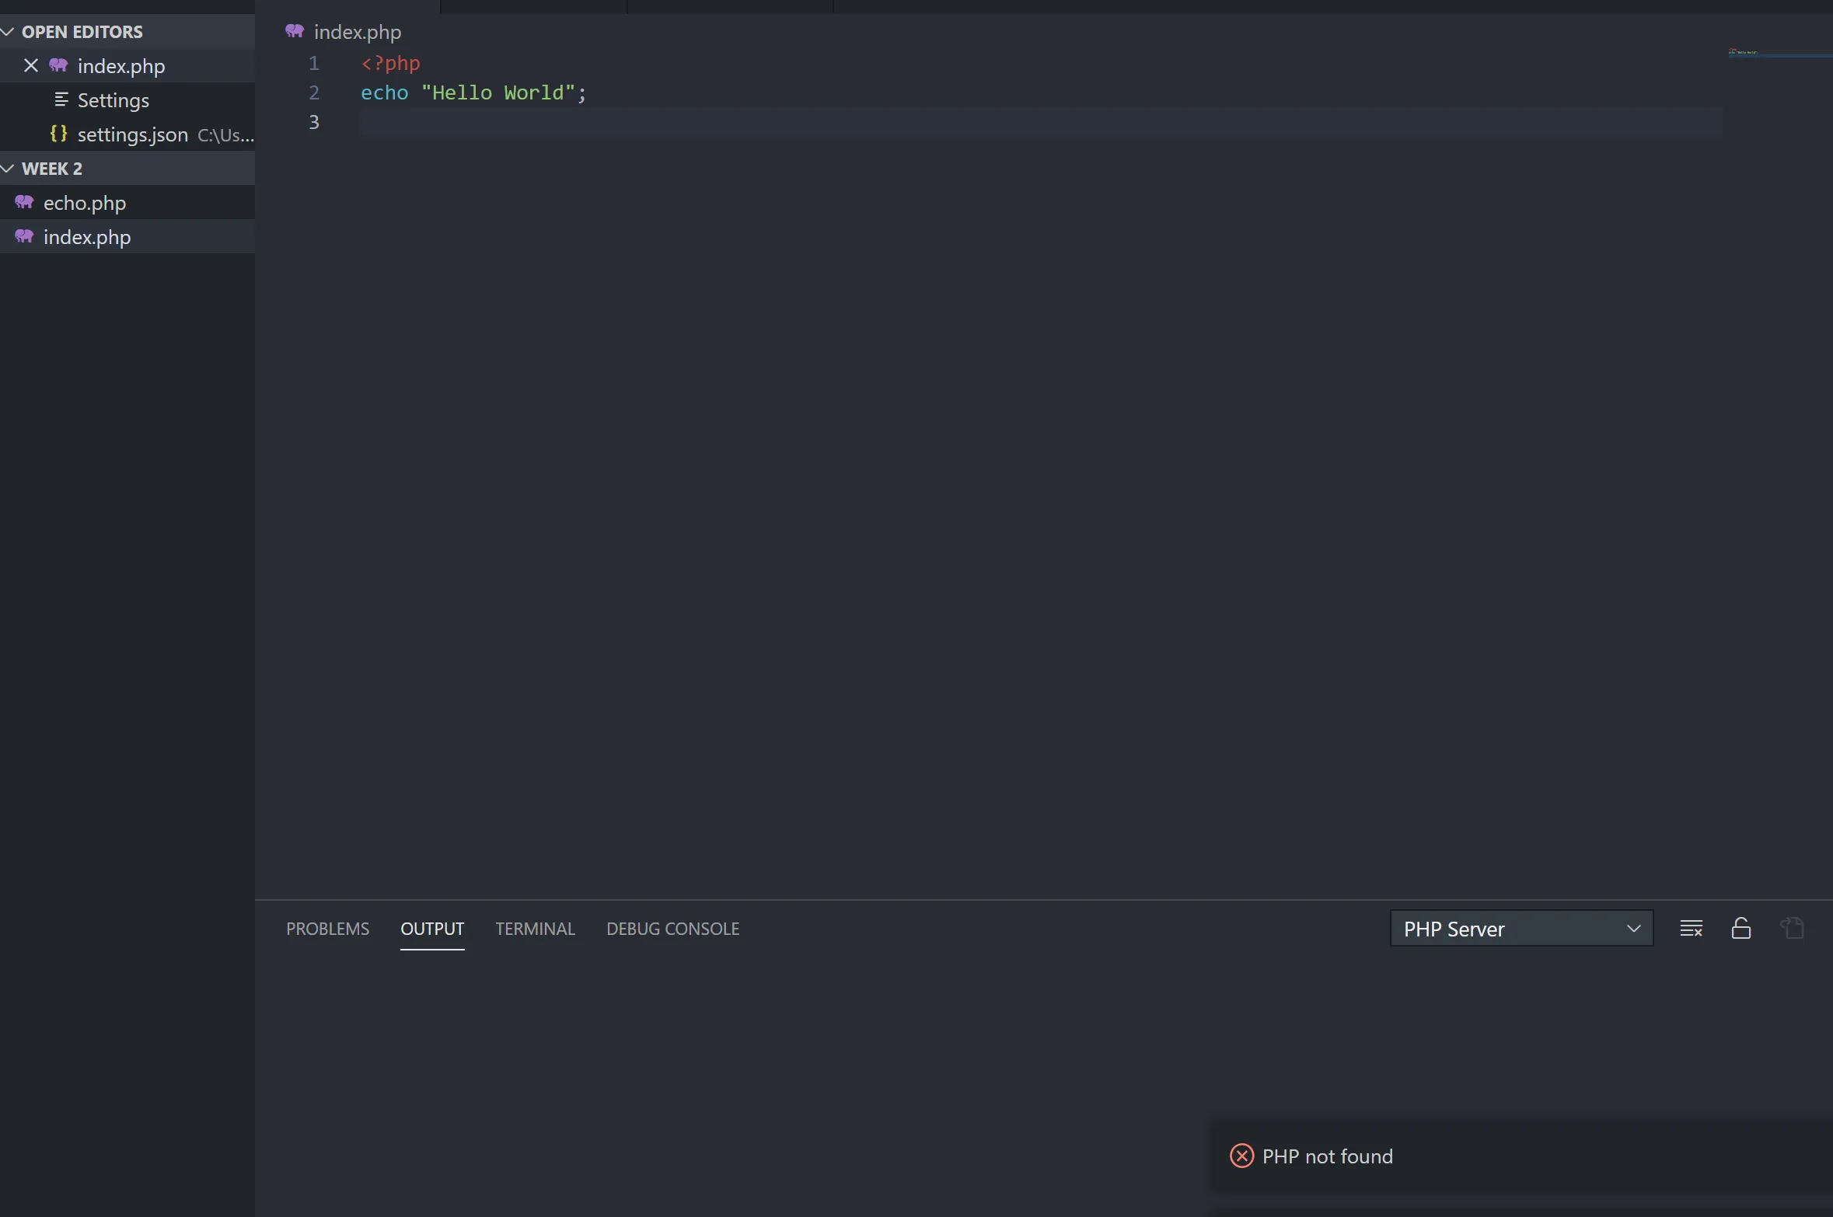This screenshot has height=1217, width=1833.
Task: Click the red error icon in PHP notification
Action: (1241, 1156)
